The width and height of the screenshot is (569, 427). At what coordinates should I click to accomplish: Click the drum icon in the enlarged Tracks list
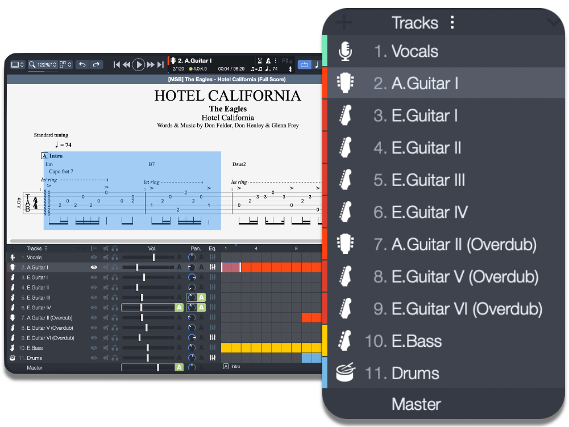point(344,373)
